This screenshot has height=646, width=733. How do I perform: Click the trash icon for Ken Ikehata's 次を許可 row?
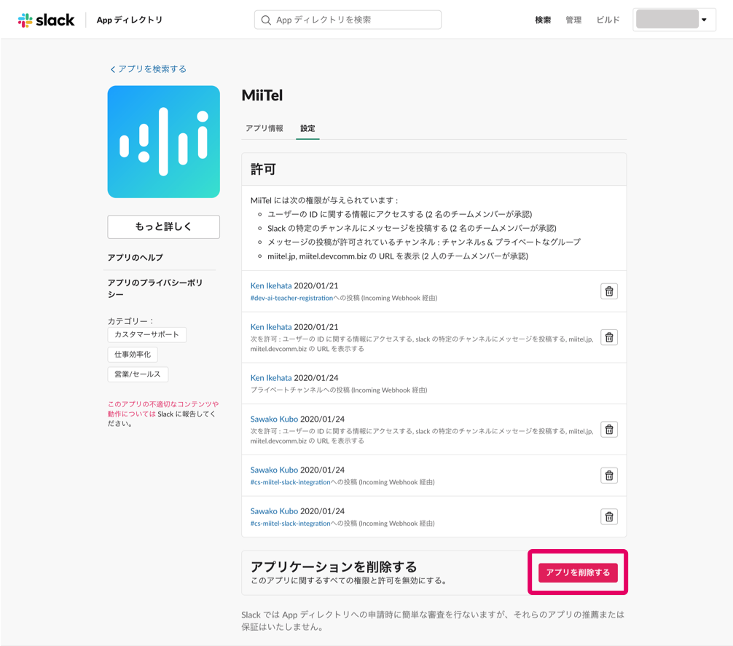pos(609,337)
